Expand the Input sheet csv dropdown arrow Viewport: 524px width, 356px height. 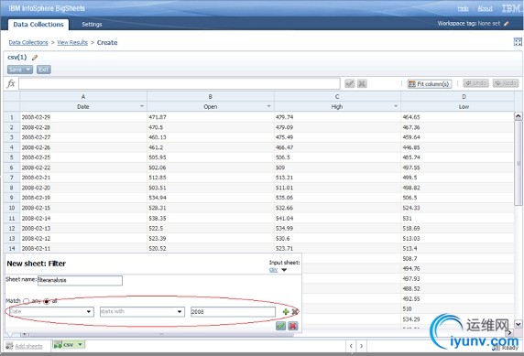pos(284,270)
